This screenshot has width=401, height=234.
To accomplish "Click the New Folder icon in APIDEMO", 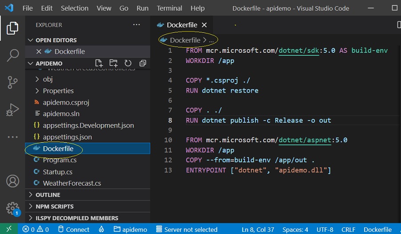I will click(x=113, y=63).
